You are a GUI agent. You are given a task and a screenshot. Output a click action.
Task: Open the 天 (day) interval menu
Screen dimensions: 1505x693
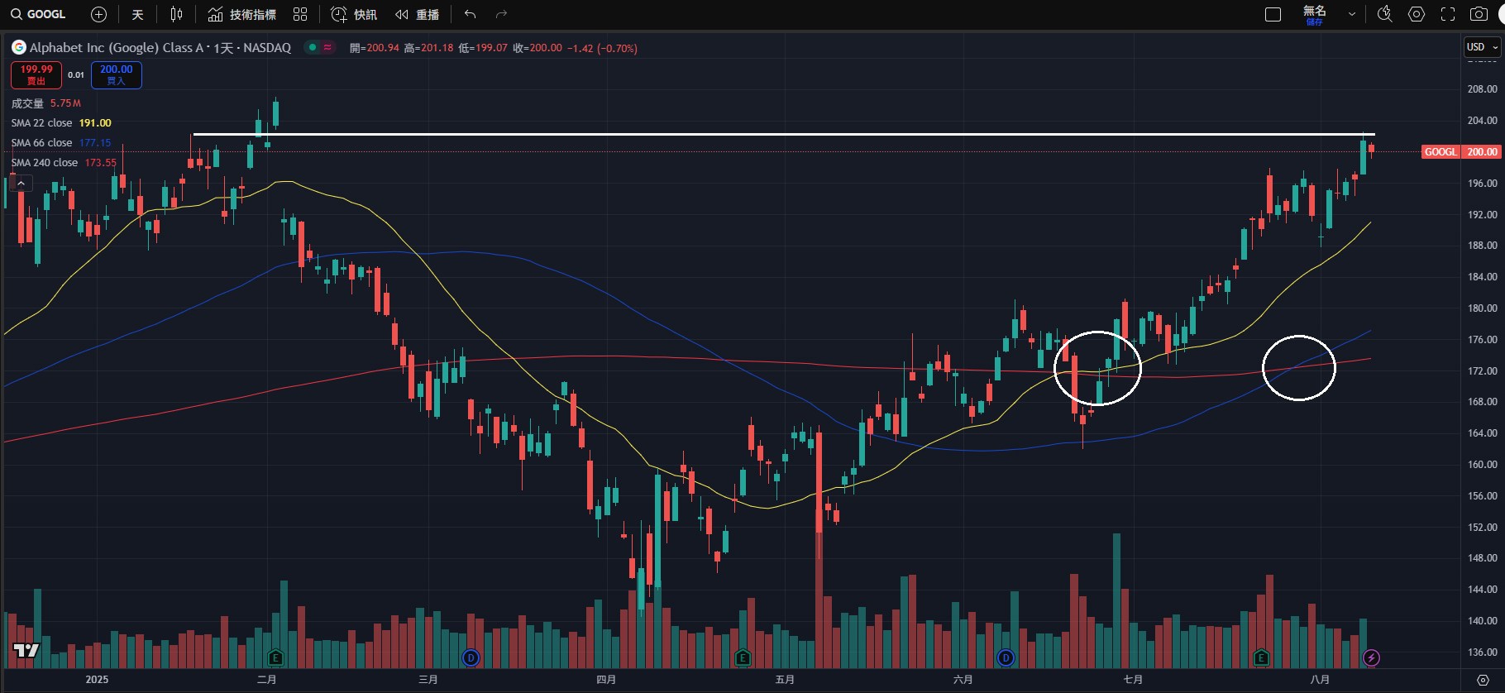click(137, 14)
